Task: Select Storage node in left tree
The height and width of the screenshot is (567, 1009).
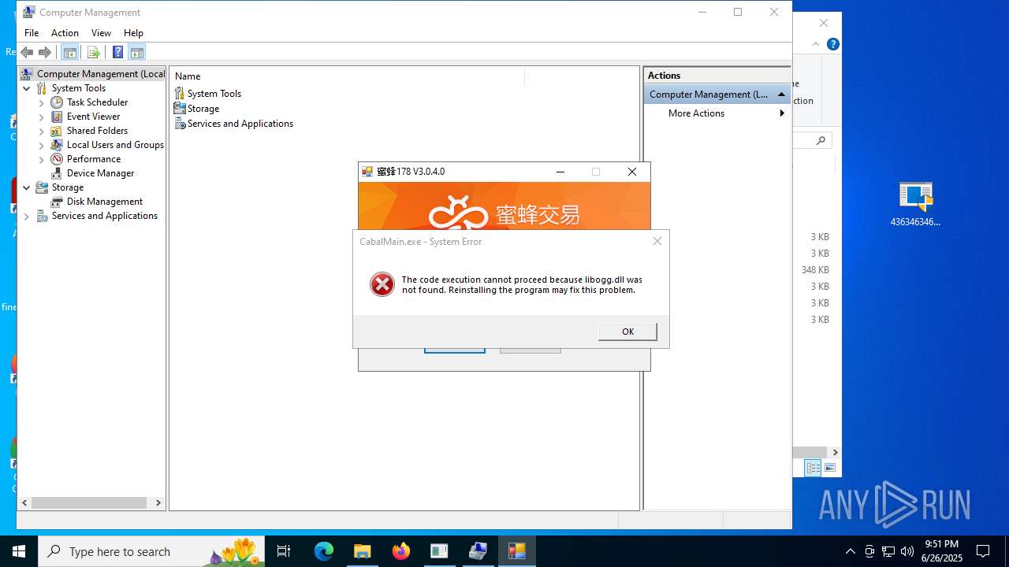Action: click(67, 187)
